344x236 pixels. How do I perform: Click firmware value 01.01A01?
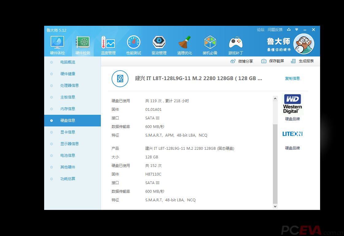(153, 109)
